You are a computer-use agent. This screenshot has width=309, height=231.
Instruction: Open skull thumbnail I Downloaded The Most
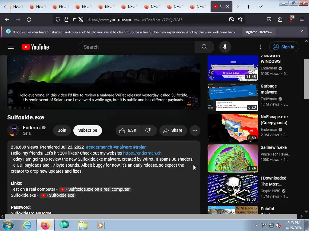pyautogui.click(x=233, y=189)
